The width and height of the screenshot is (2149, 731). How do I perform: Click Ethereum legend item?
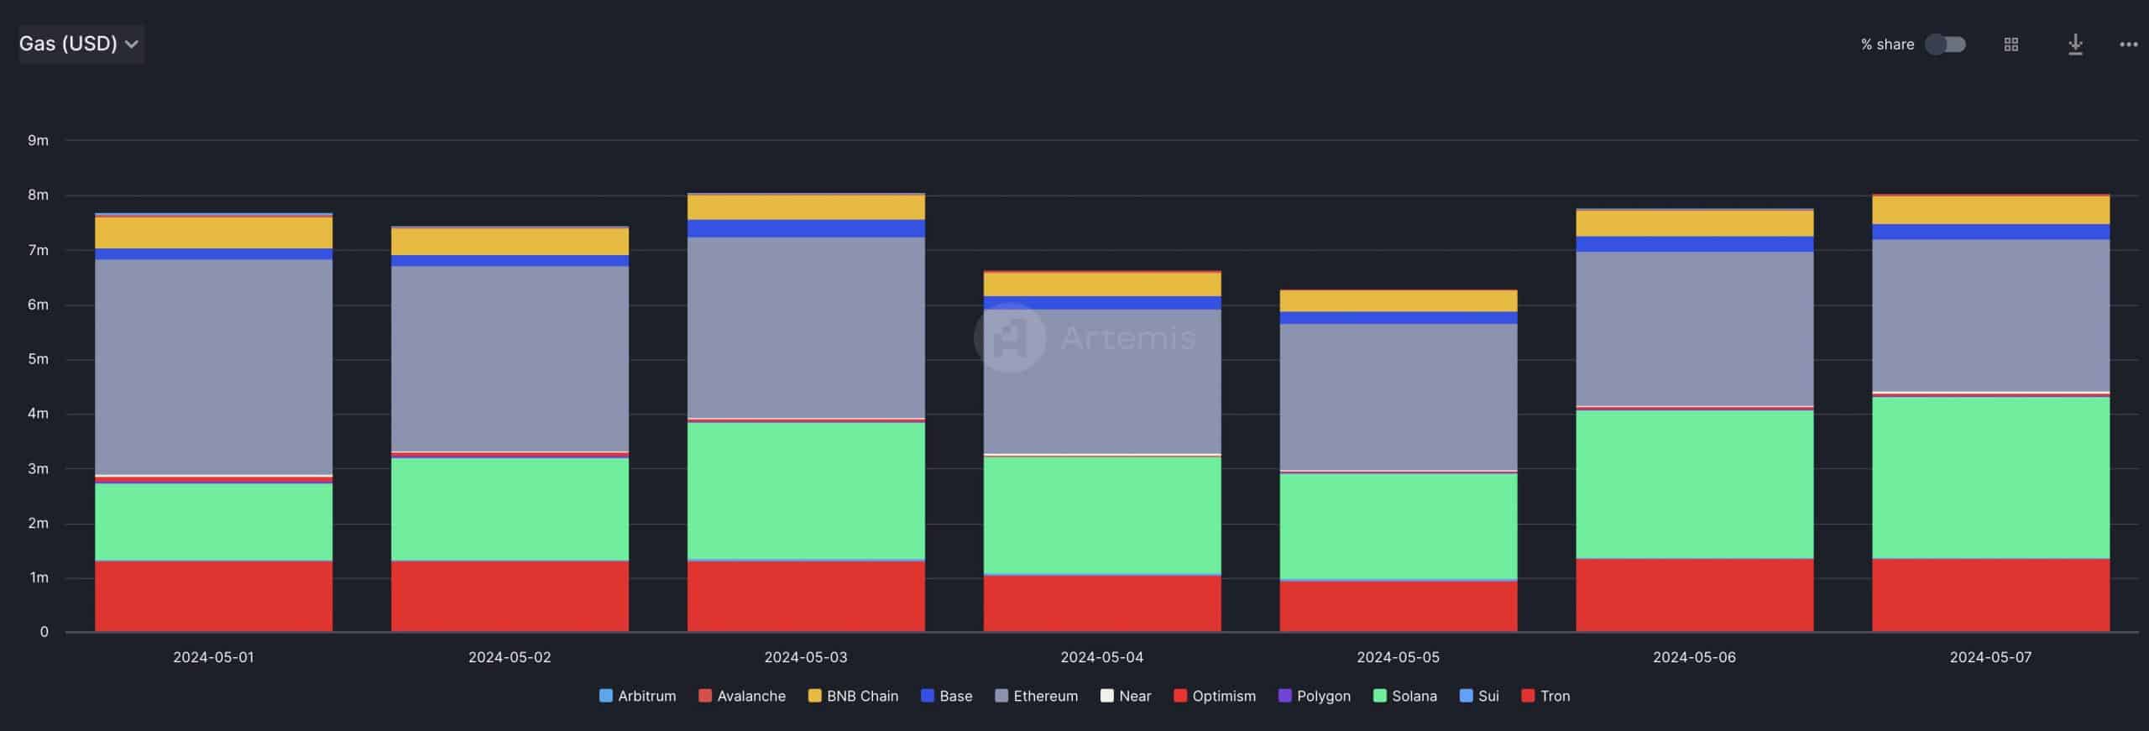(1036, 696)
